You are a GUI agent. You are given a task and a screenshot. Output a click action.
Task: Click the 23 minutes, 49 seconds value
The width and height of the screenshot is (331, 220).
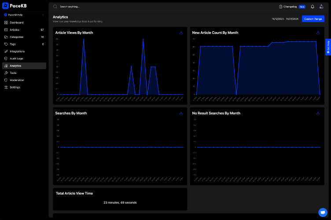point(120,202)
